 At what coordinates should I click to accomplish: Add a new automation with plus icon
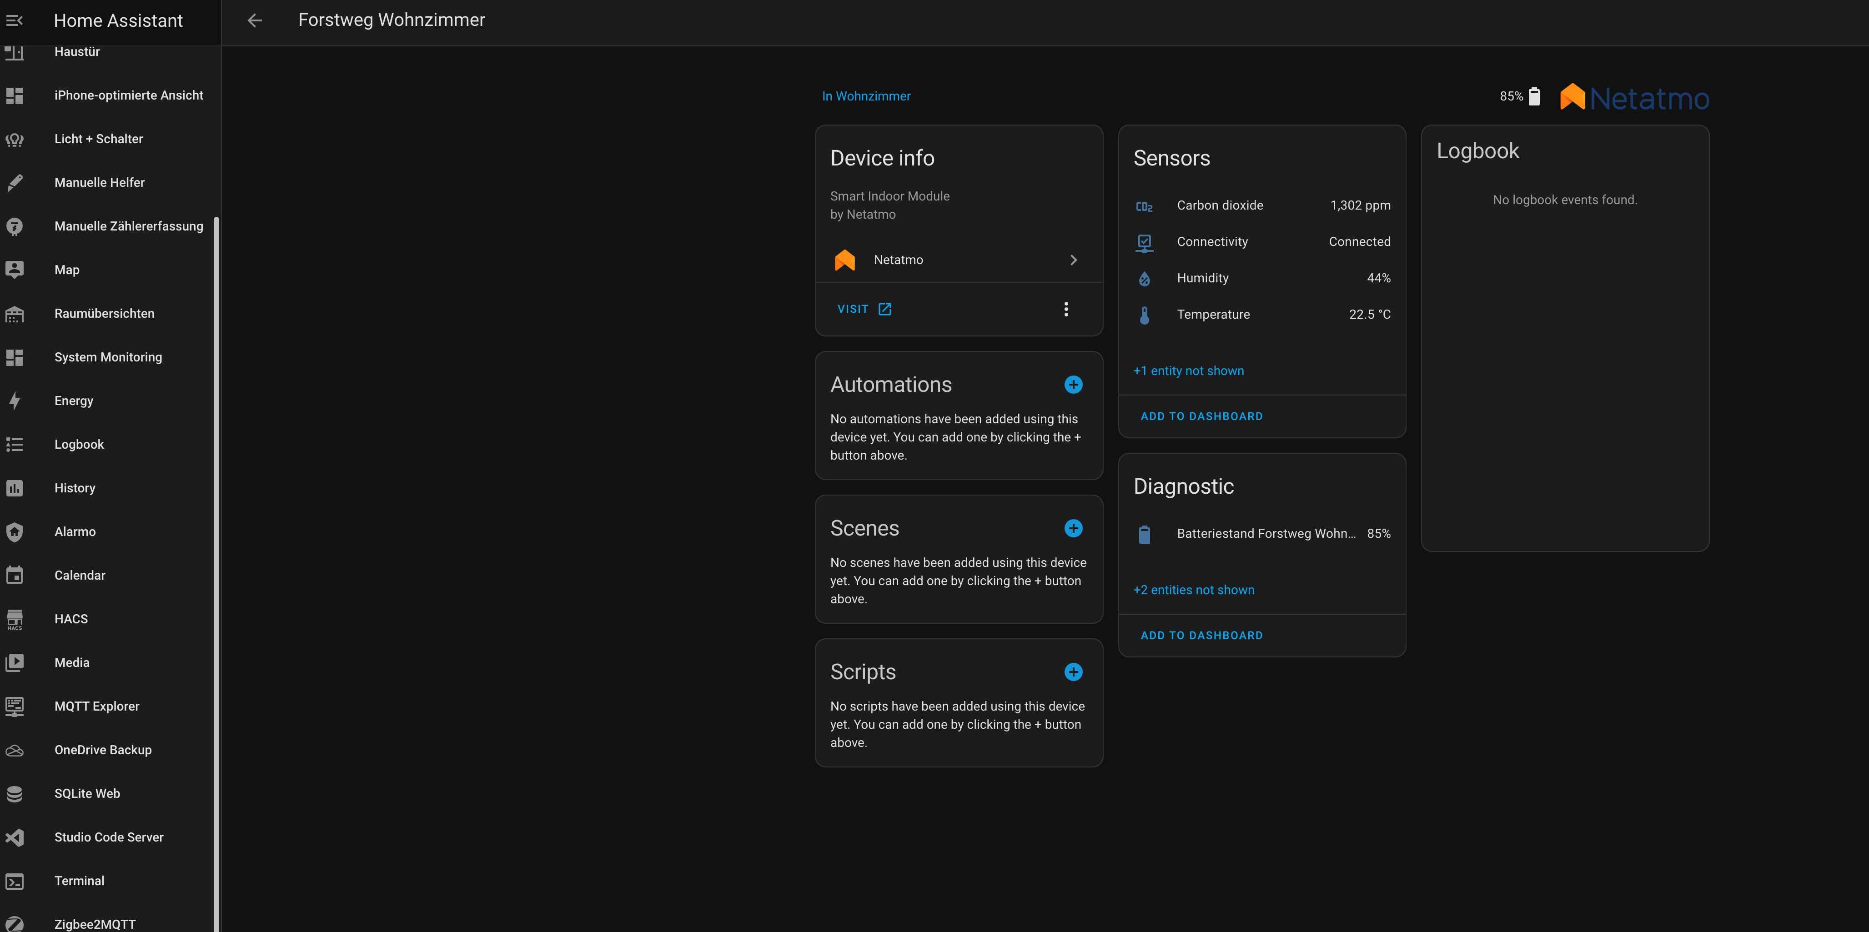click(x=1073, y=385)
